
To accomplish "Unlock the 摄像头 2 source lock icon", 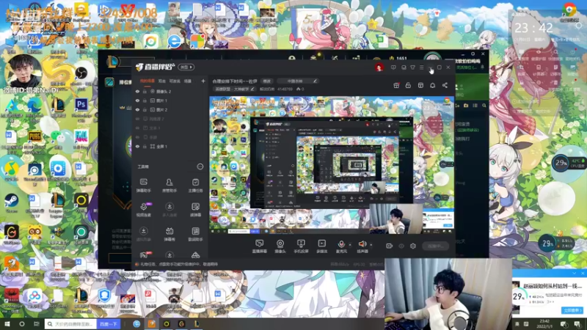I will (x=145, y=91).
